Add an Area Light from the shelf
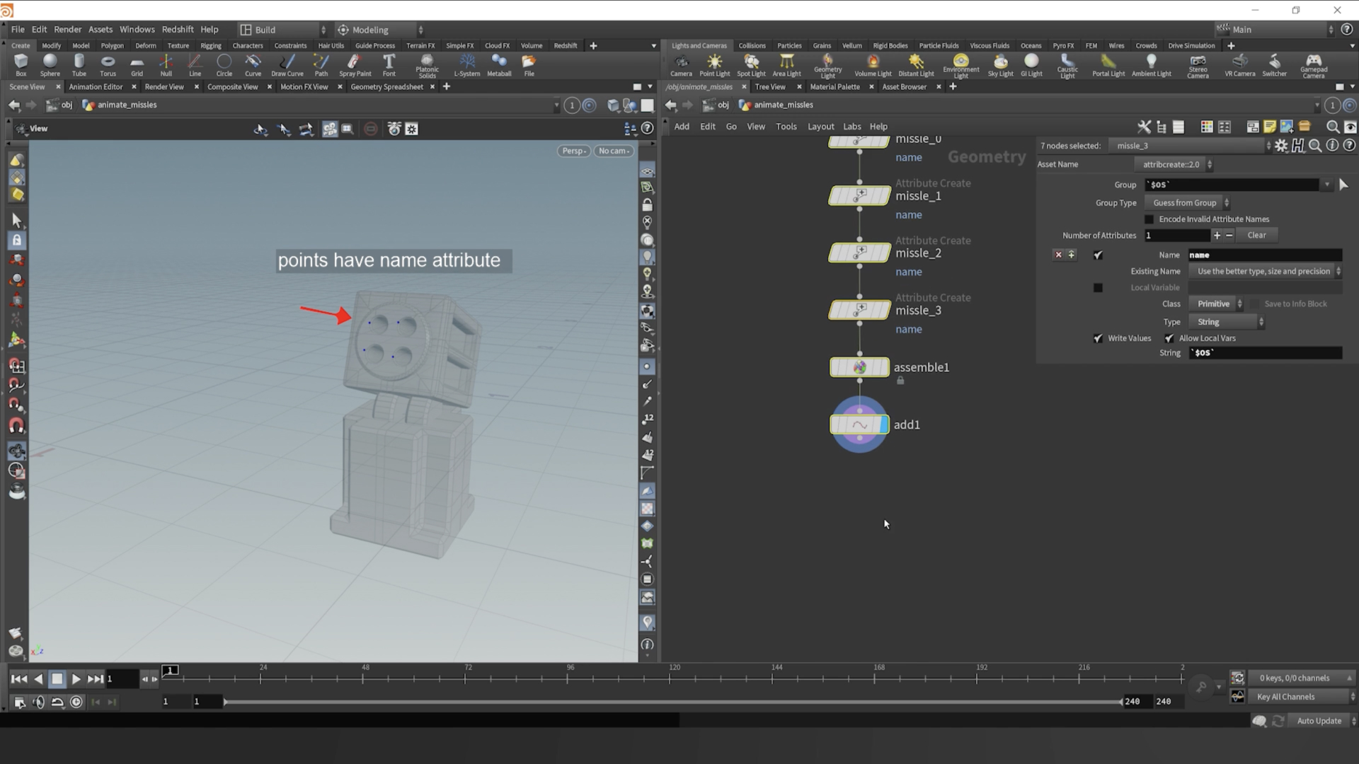This screenshot has height=764, width=1359. [x=786, y=65]
